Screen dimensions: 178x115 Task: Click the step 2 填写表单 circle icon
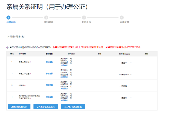(x=46, y=17)
